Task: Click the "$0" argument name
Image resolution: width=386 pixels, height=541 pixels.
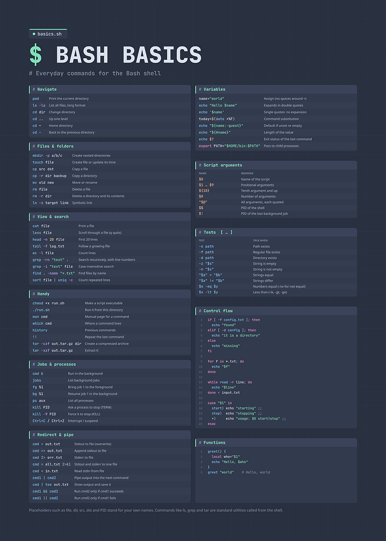Action: pos(201,179)
